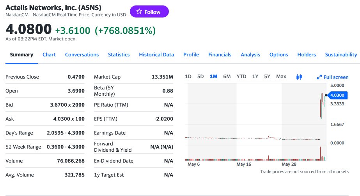Click the May 28 date label on chart
The width and height of the screenshot is (360, 196).
click(x=289, y=164)
